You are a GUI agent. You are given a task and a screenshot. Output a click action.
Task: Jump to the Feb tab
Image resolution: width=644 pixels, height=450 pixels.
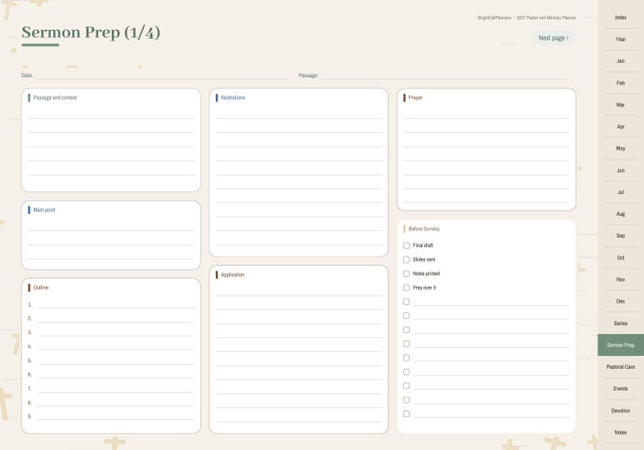pyautogui.click(x=620, y=83)
